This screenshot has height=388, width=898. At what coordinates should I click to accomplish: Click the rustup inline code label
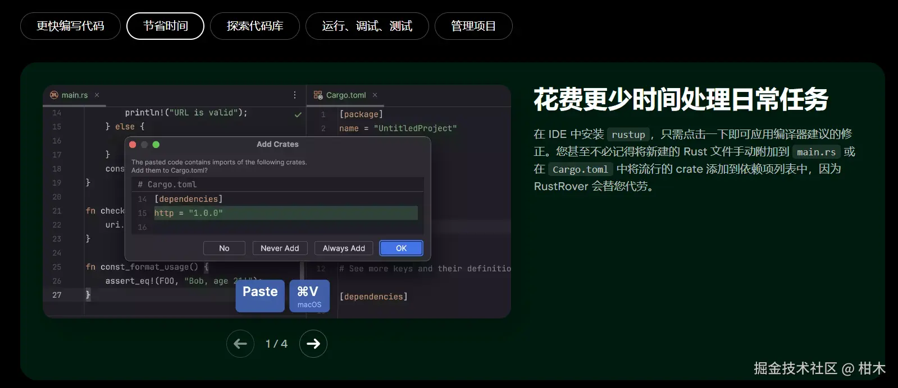(x=628, y=135)
